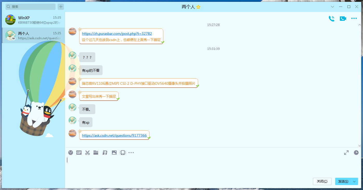Show more toolbar options beside the shake icon

tap(131, 153)
